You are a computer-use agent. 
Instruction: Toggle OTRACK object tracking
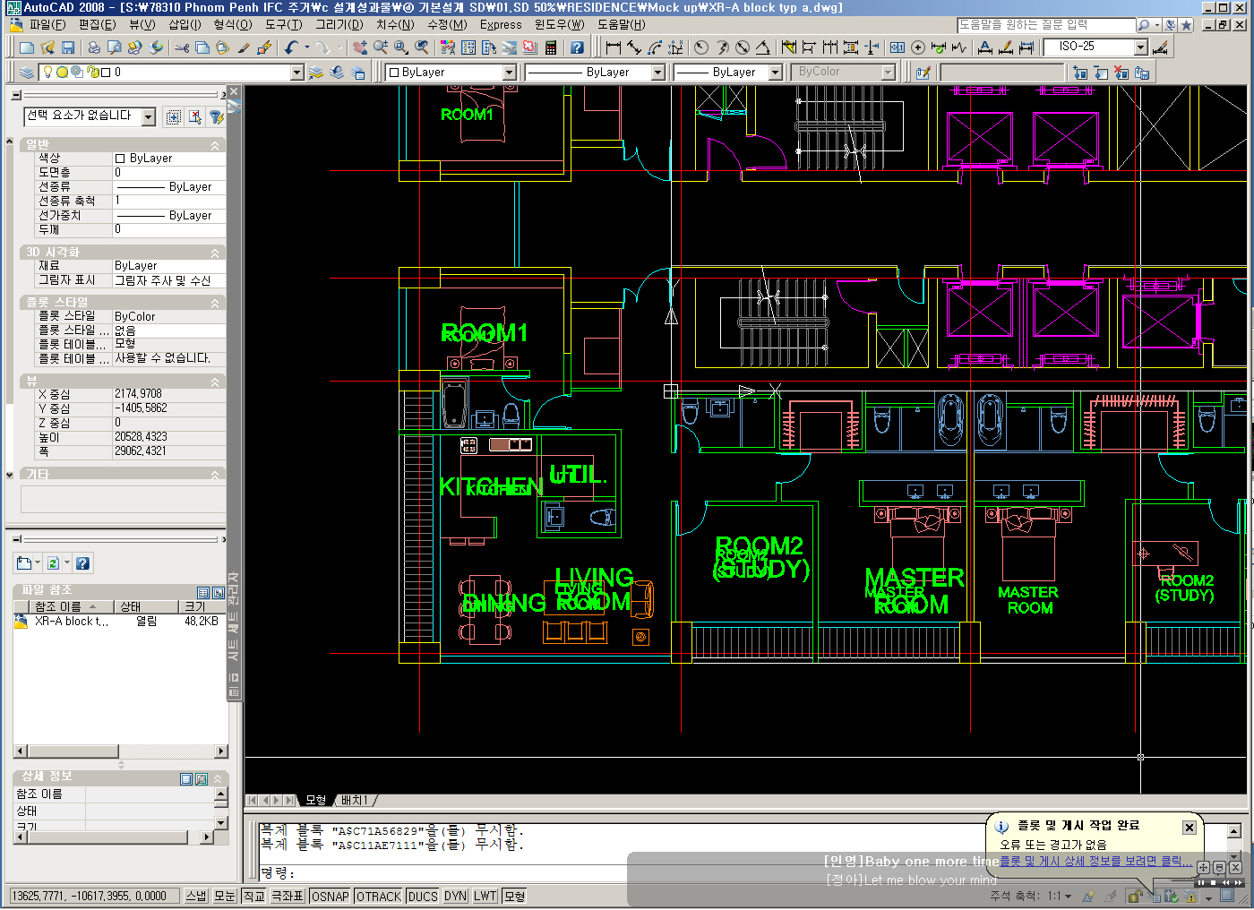point(379,896)
